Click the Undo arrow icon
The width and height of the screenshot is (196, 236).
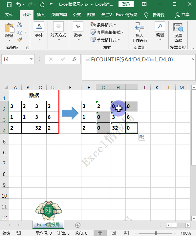click(18, 4)
